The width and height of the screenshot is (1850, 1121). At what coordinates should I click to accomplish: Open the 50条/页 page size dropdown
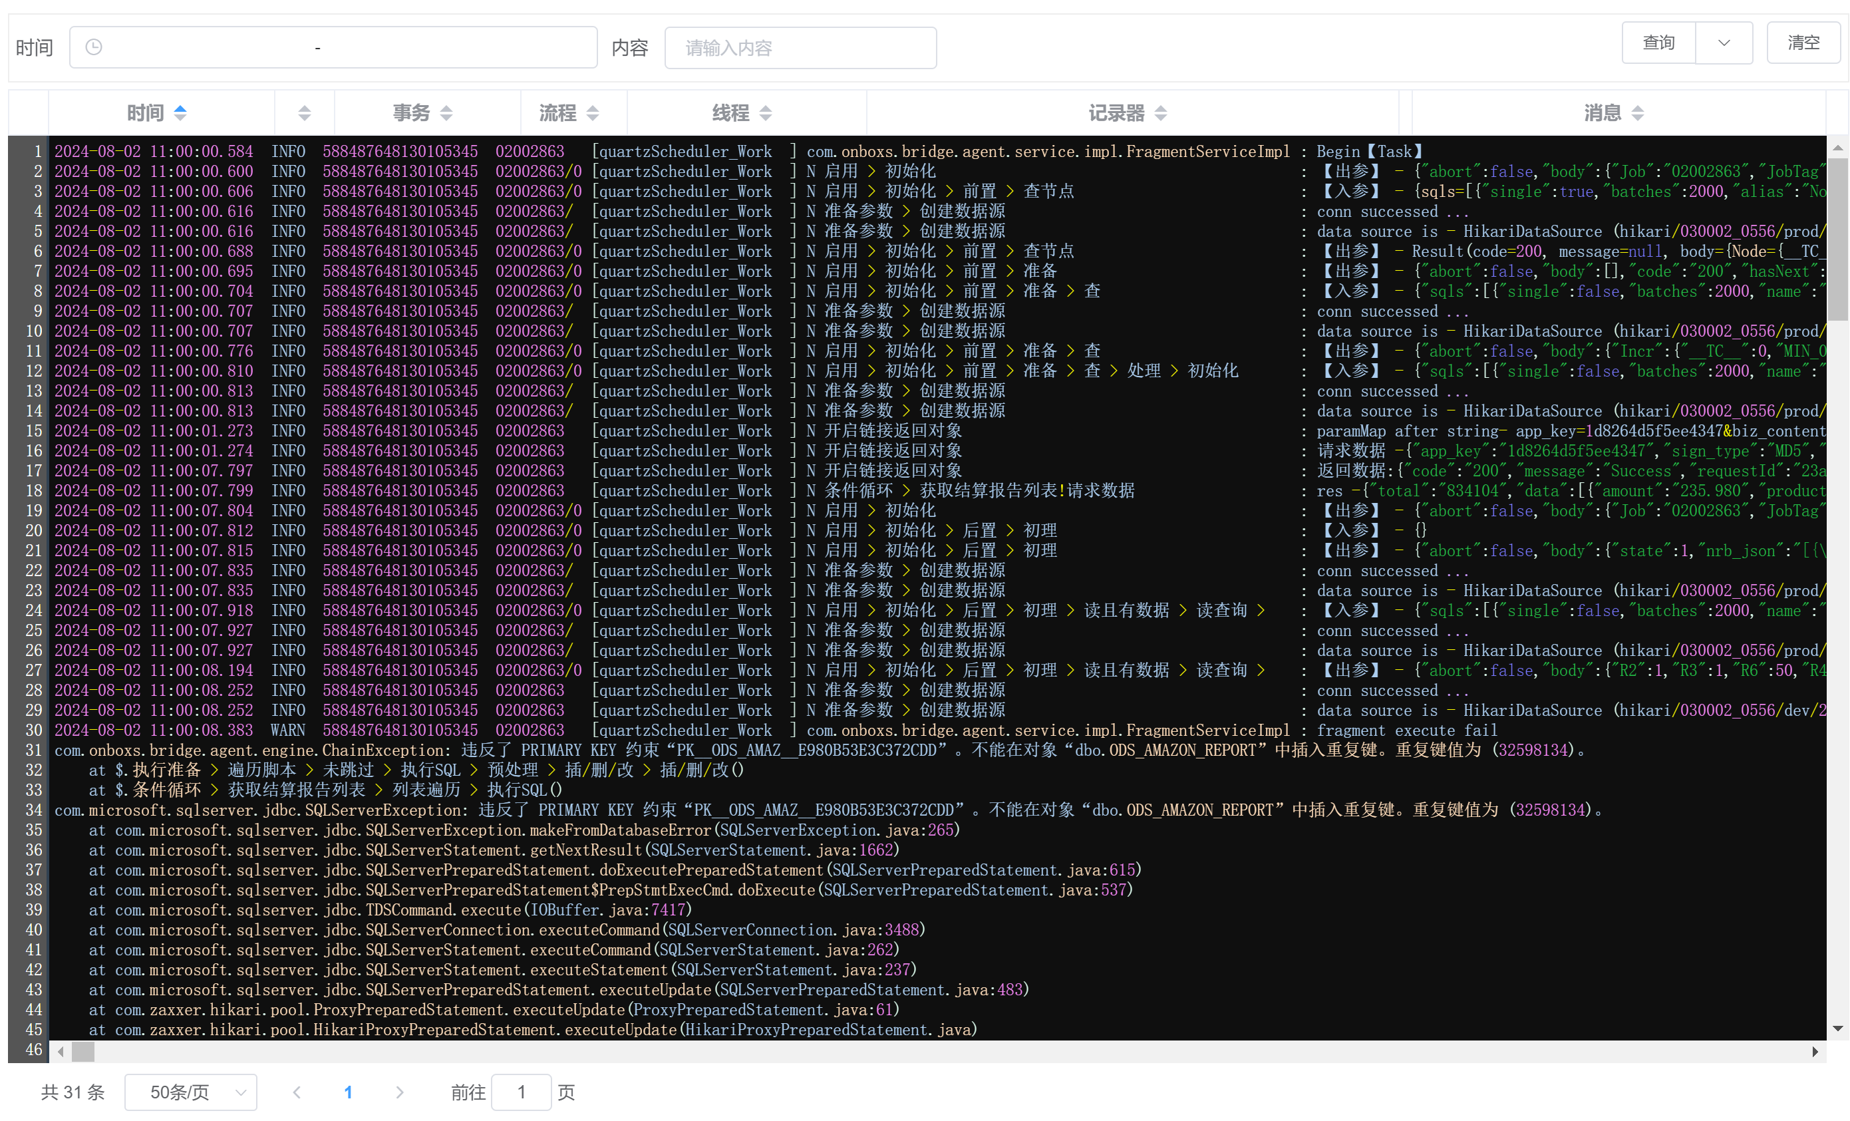pos(191,1092)
